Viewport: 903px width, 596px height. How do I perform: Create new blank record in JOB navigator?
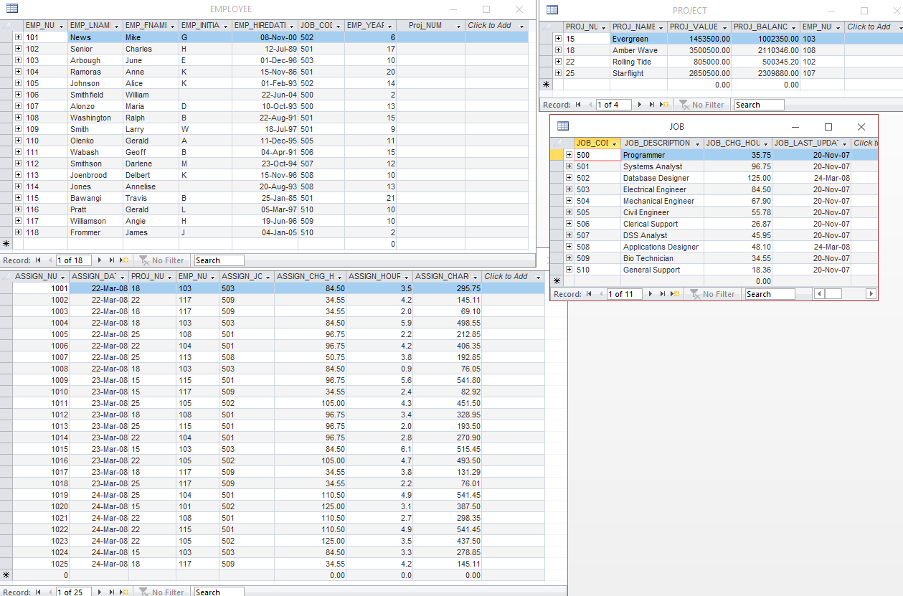click(x=676, y=294)
